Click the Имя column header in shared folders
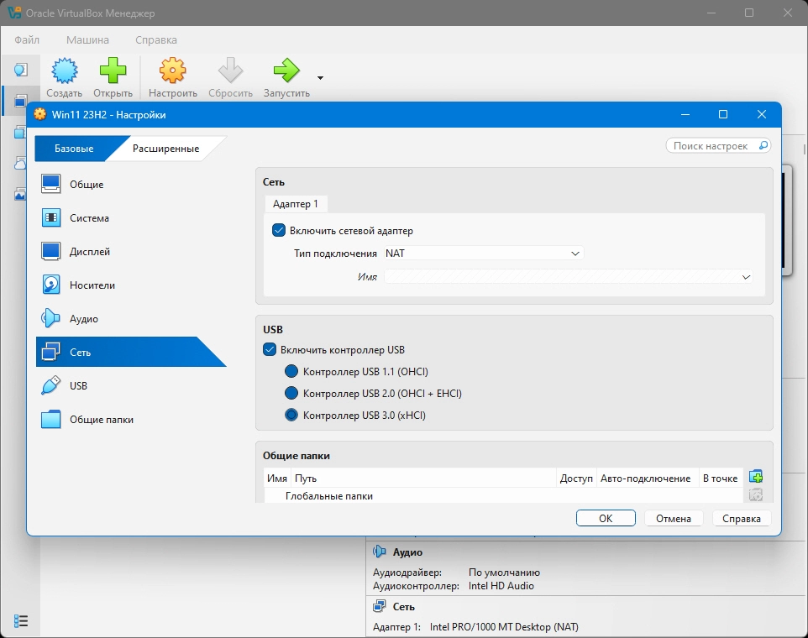 tap(277, 478)
